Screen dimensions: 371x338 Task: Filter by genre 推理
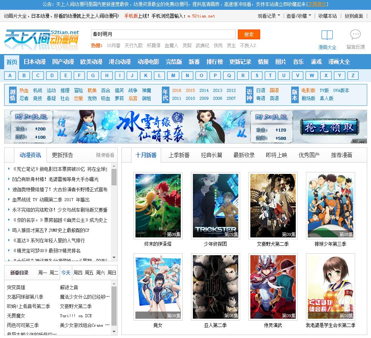coord(65,90)
